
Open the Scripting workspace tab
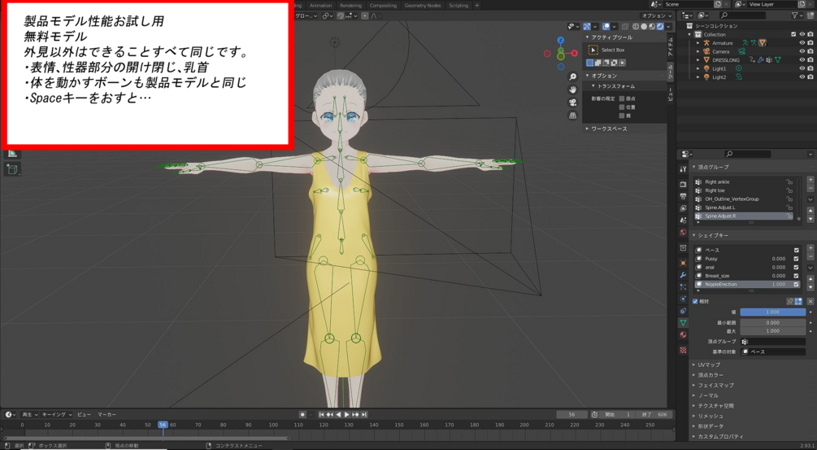pos(458,5)
